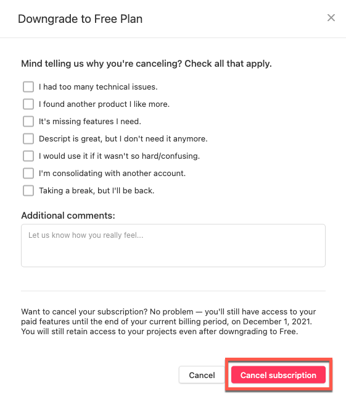Click the red Cancel subscription button

[278, 375]
